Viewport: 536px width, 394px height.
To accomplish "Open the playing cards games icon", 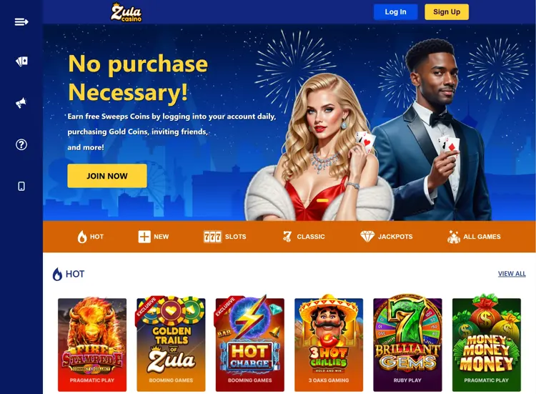I will click(21, 61).
